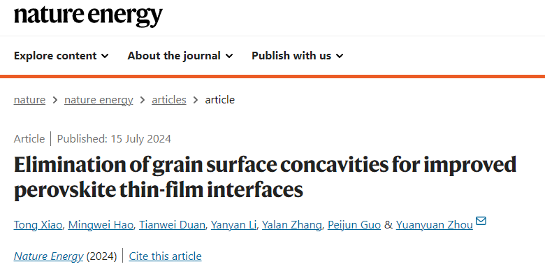545x269 pixels.
Task: Click the article title heading
Action: (x=265, y=177)
